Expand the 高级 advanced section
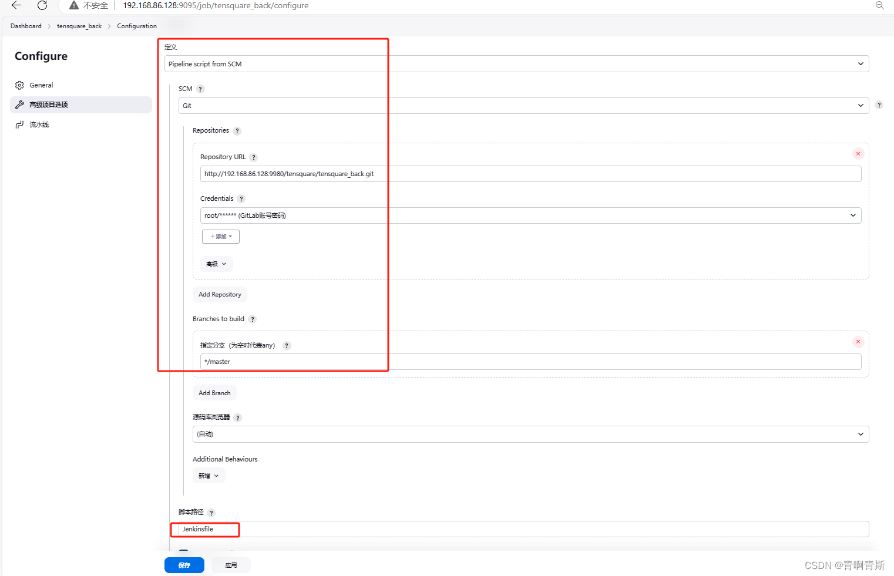The height and width of the screenshot is (576, 894). (216, 264)
